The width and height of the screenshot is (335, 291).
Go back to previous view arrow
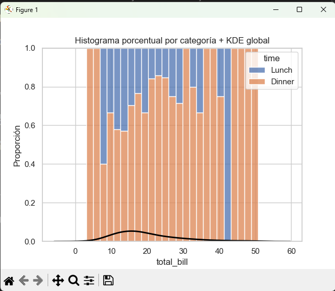24,281
